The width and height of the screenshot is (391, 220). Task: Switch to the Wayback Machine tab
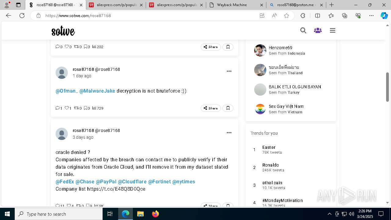point(236,5)
